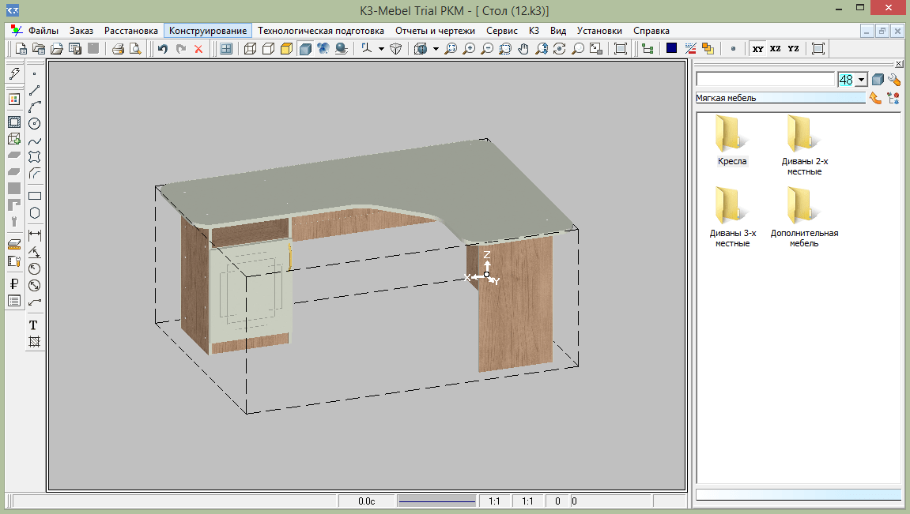Viewport: 910px width, 514px height.
Task: Toggle the XY work plane
Action: [758, 49]
